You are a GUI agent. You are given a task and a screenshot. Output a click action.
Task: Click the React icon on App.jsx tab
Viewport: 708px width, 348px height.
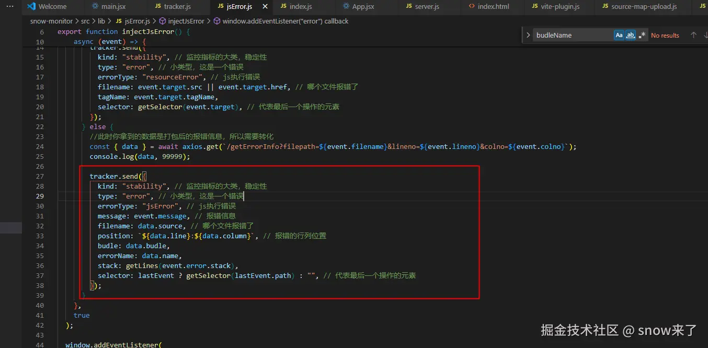346,6
